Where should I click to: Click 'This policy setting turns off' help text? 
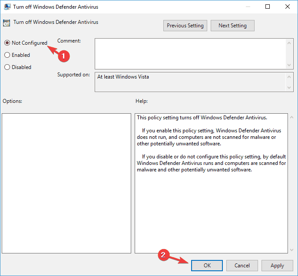202,118
